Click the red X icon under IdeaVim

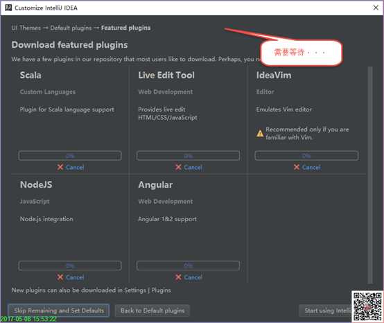297,167
